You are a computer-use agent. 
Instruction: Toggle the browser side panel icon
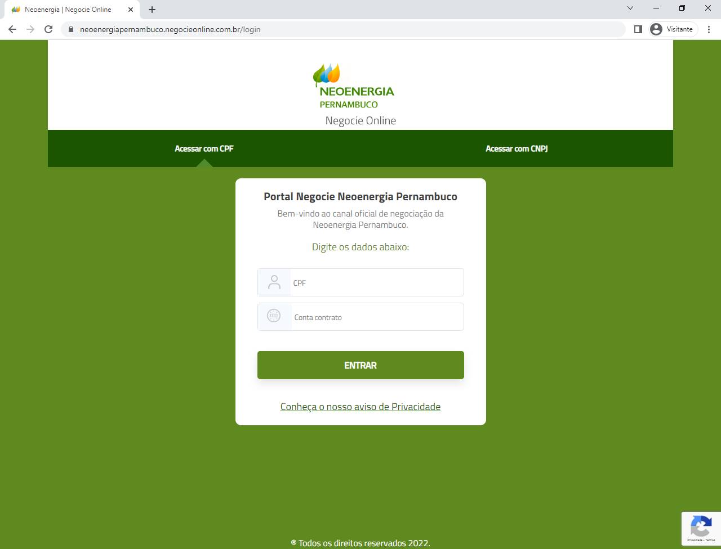tap(638, 29)
